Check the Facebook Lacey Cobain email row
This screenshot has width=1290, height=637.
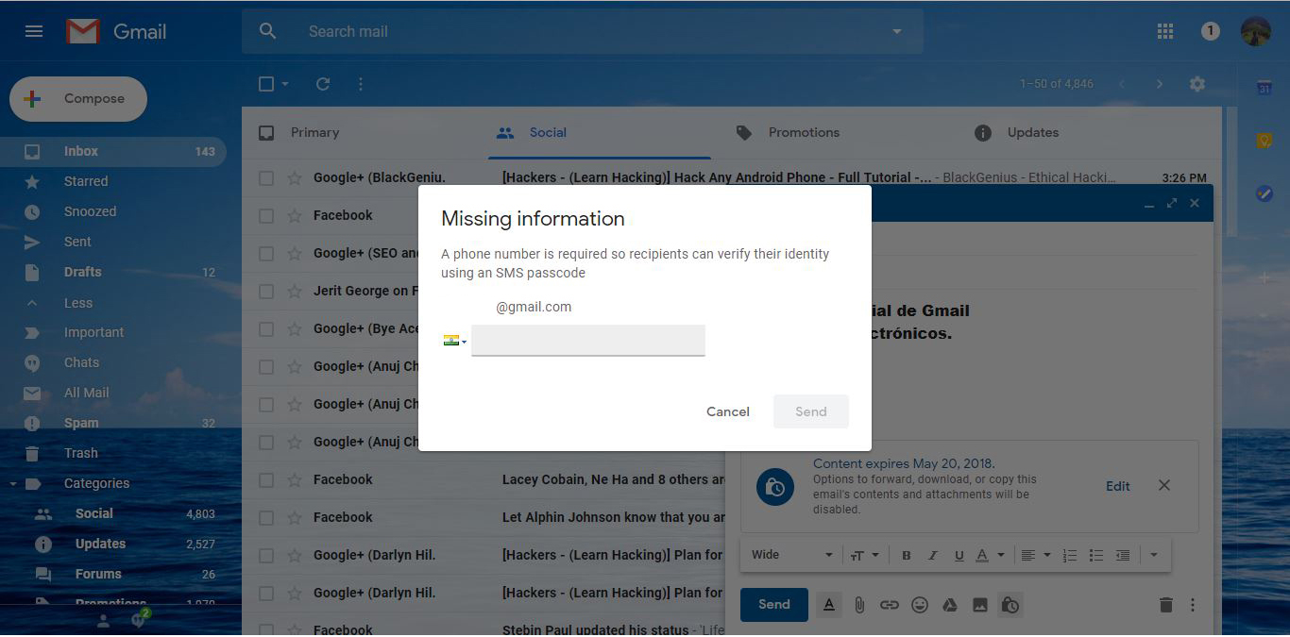pyautogui.click(x=266, y=479)
